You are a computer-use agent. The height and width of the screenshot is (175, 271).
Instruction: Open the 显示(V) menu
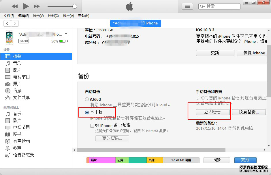click(x=38, y=16)
